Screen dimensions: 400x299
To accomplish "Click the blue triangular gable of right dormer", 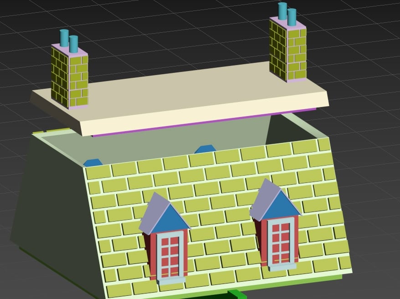I will [281, 205].
